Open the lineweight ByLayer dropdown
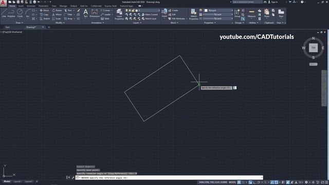This screenshot has width=329, height=185. 218,14
